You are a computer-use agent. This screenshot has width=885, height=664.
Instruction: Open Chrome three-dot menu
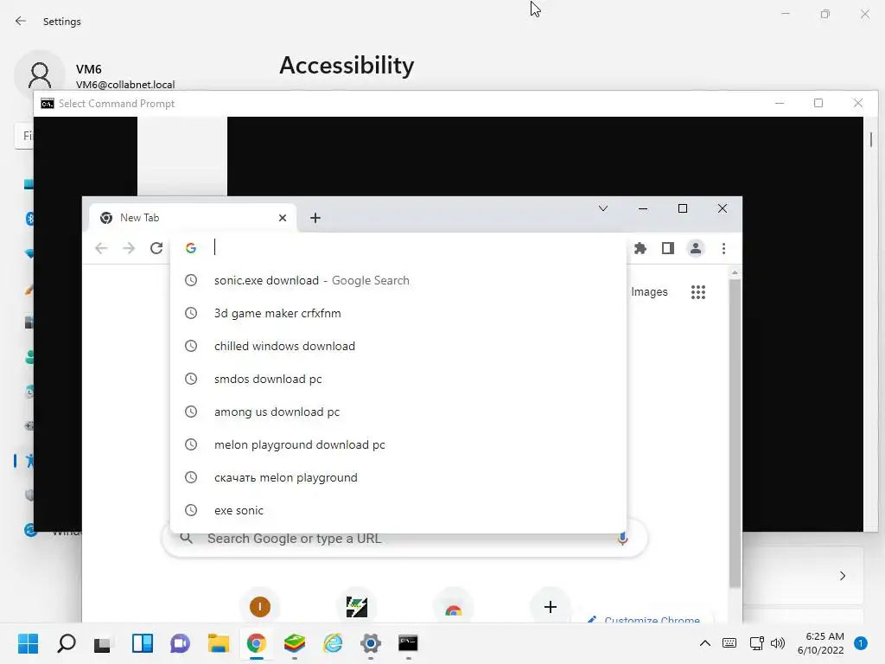723,248
